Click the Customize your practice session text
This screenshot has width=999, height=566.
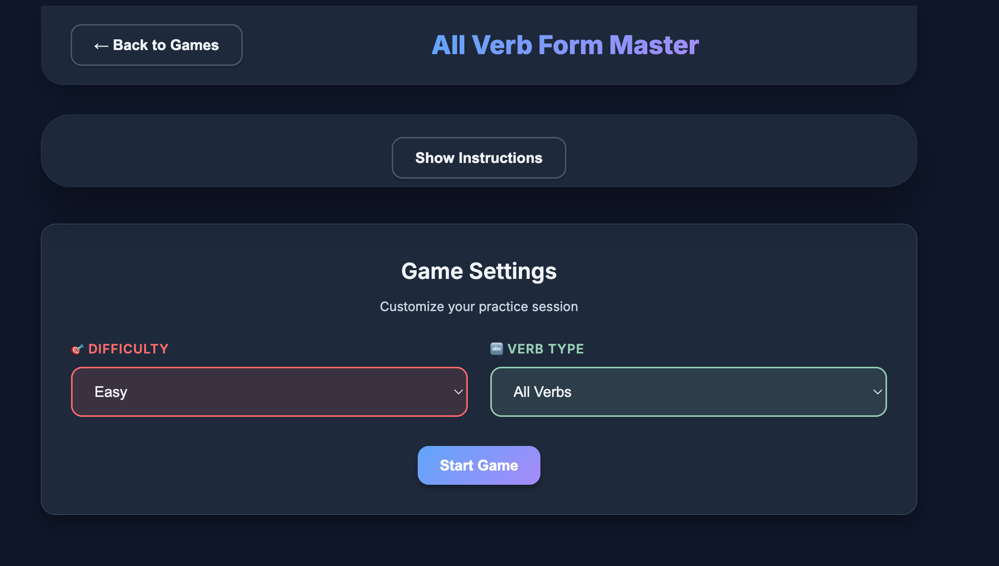(479, 306)
